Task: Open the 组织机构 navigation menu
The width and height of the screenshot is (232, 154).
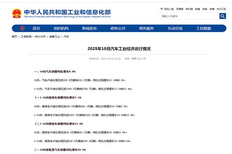Action: point(61,28)
